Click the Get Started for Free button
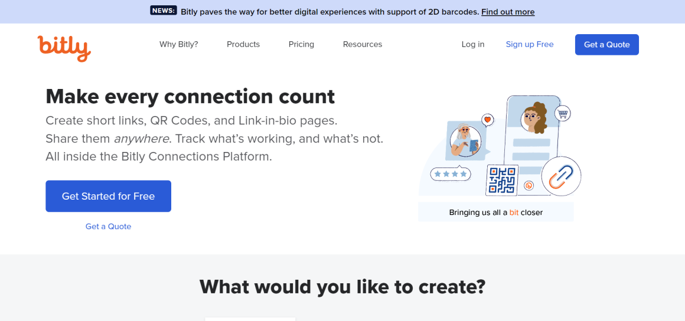Image resolution: width=685 pixels, height=321 pixels. click(108, 196)
